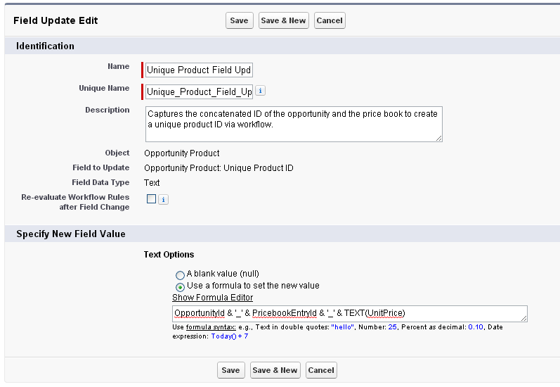Viewport: 560px width, 387px height.
Task: Select the 'A blank value (null)' option
Action: coord(181,274)
